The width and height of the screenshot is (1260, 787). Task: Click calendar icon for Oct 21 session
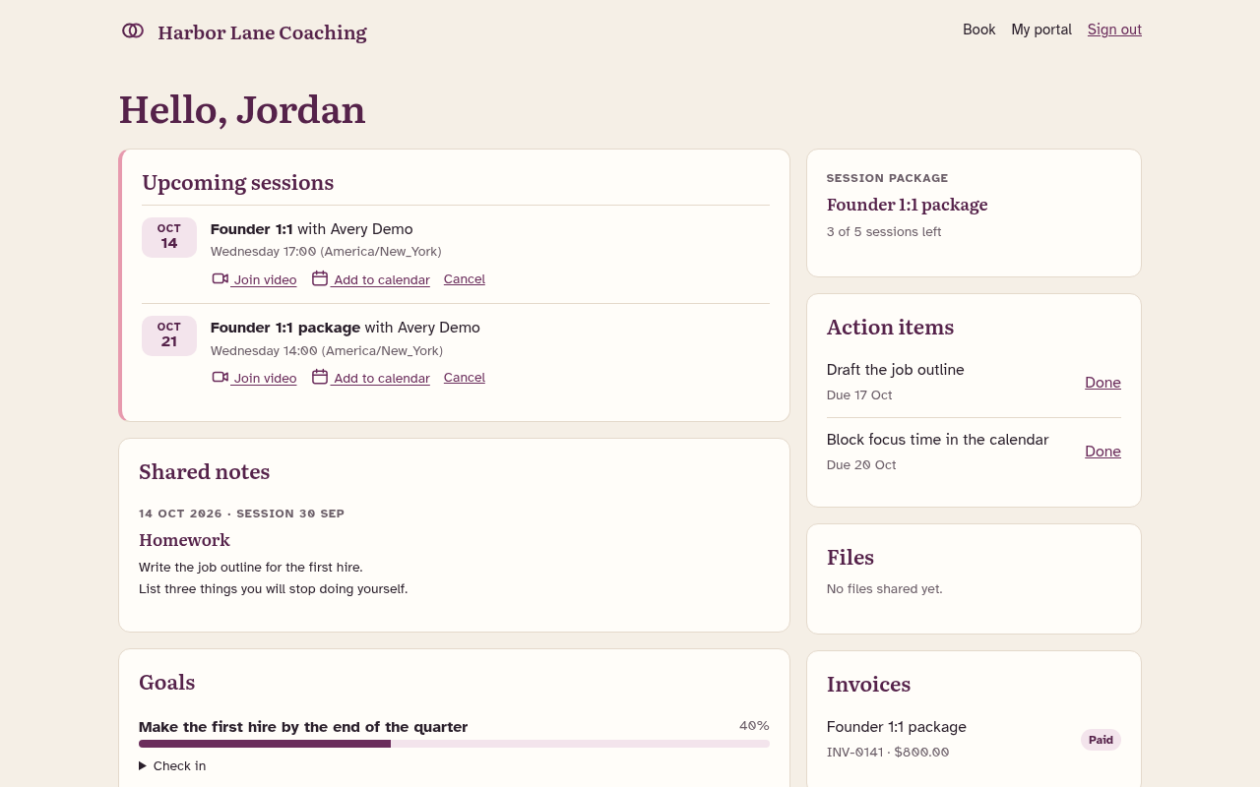pos(320,377)
